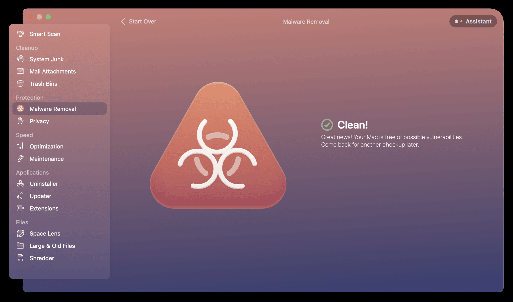Image resolution: width=513 pixels, height=302 pixels.
Task: Expand the Protection sidebar section
Action: (30, 97)
